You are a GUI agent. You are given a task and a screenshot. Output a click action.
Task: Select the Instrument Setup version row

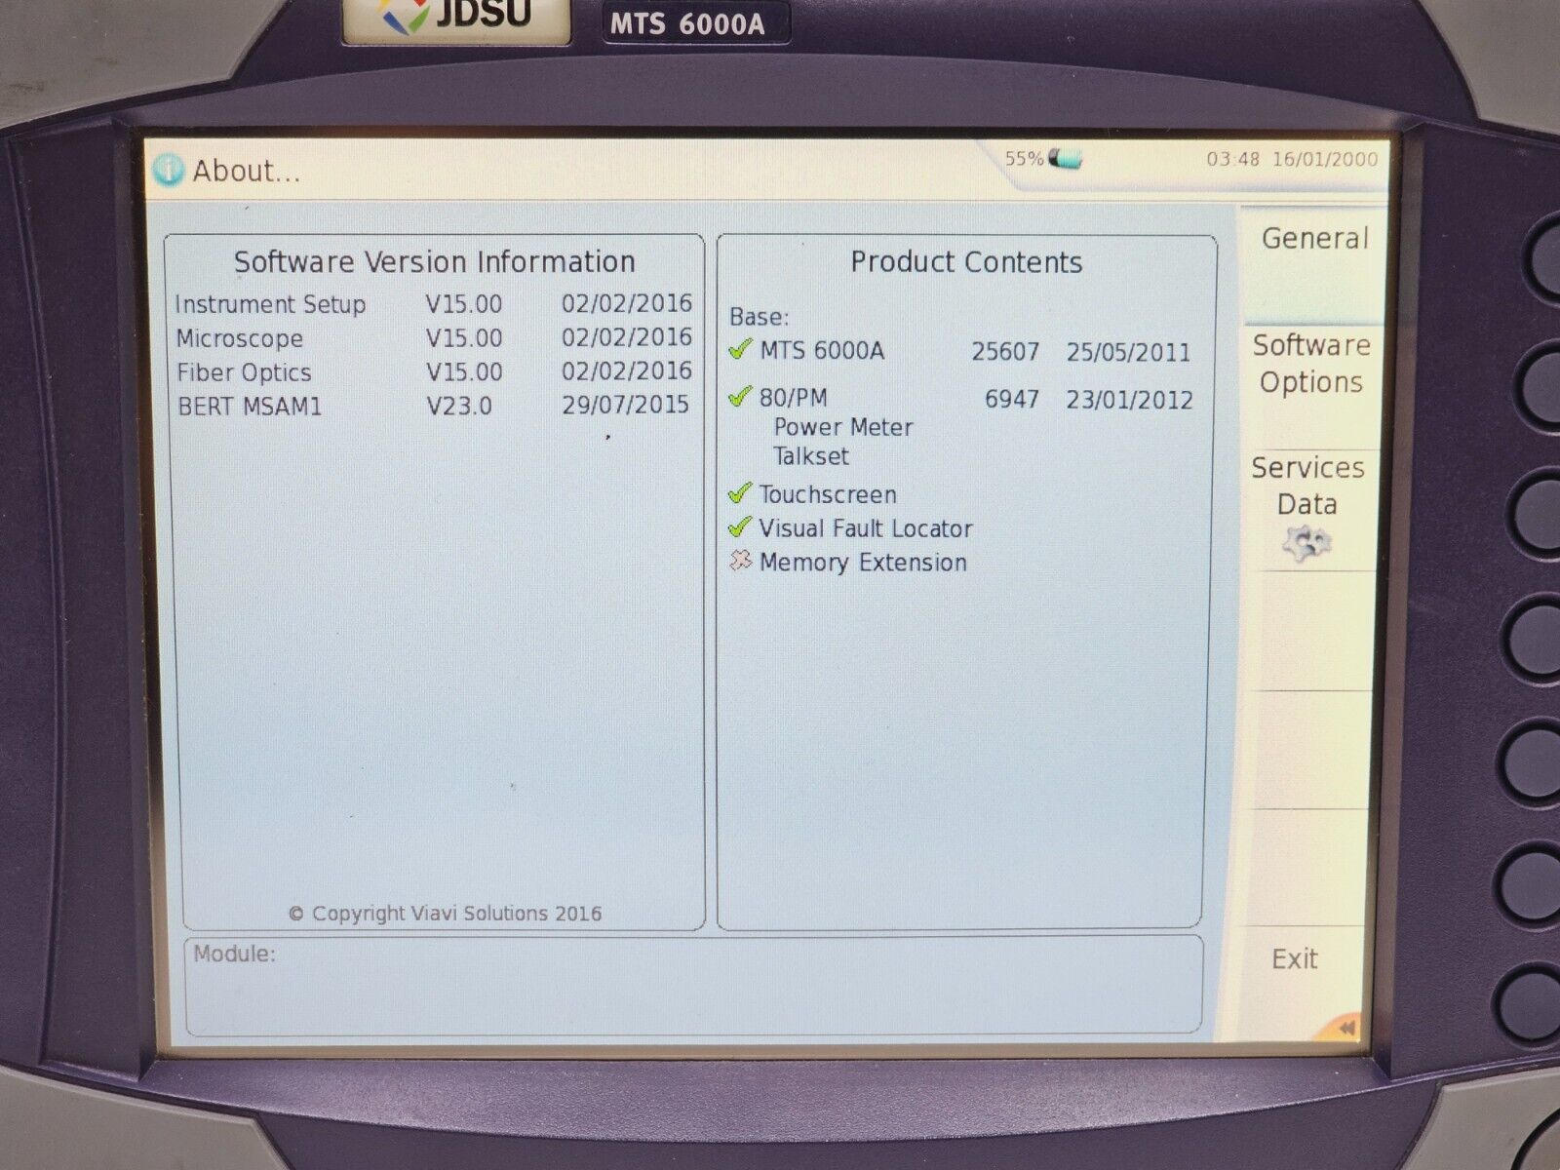pyautogui.click(x=433, y=304)
